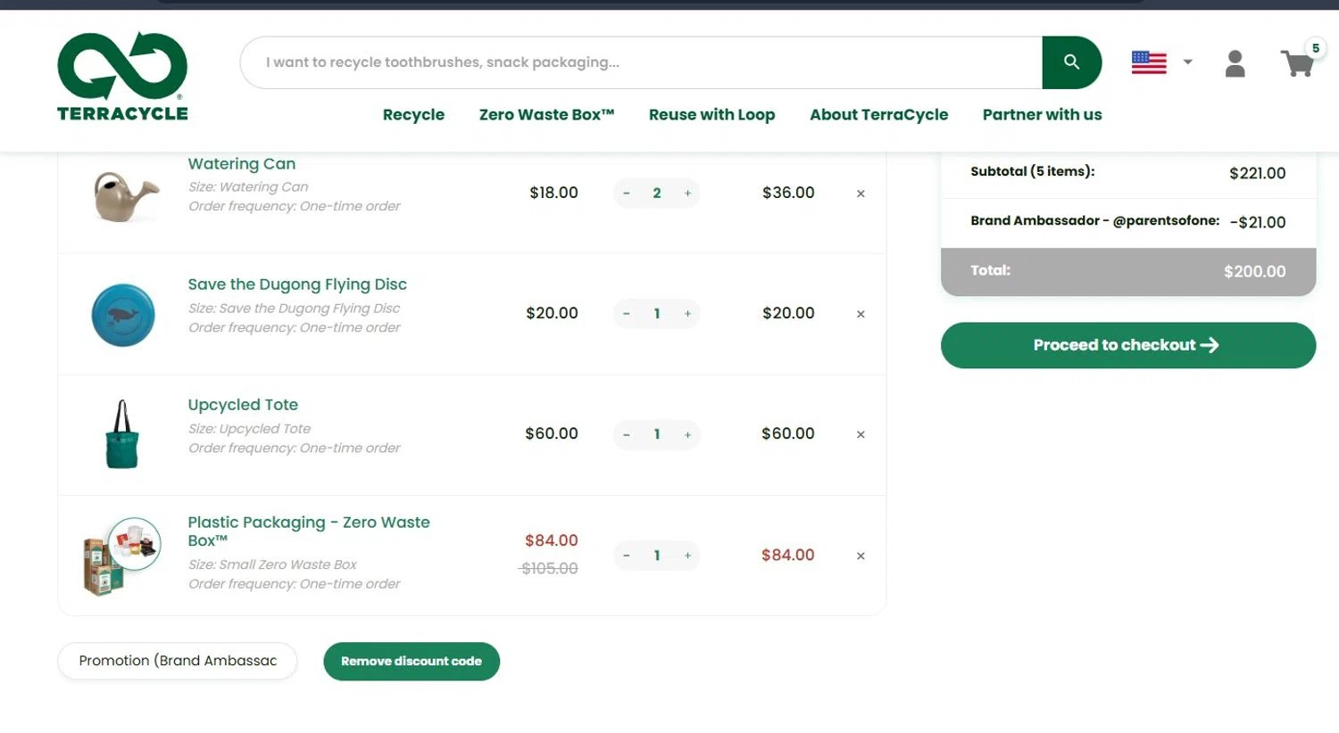Click the Upcycled Tote $60.00 line total
This screenshot has height=733, width=1339.
[x=788, y=433]
